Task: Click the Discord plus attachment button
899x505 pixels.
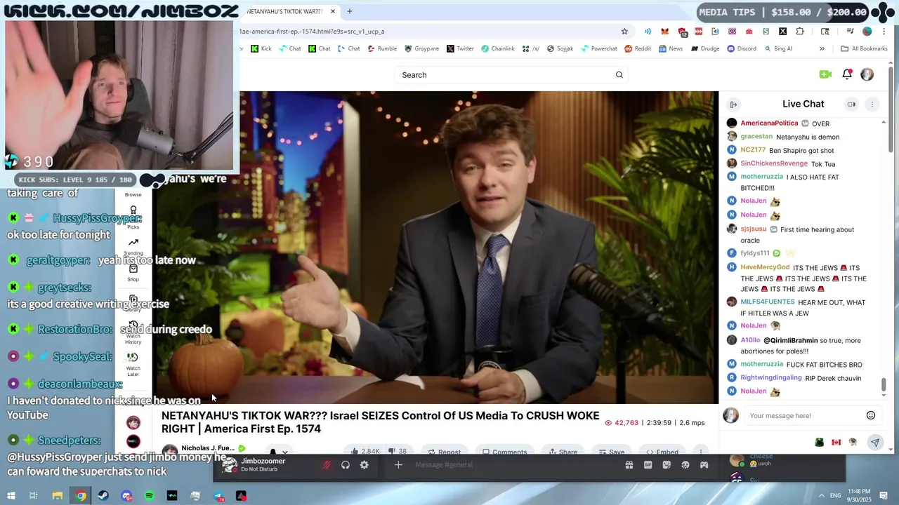Action: click(x=398, y=465)
